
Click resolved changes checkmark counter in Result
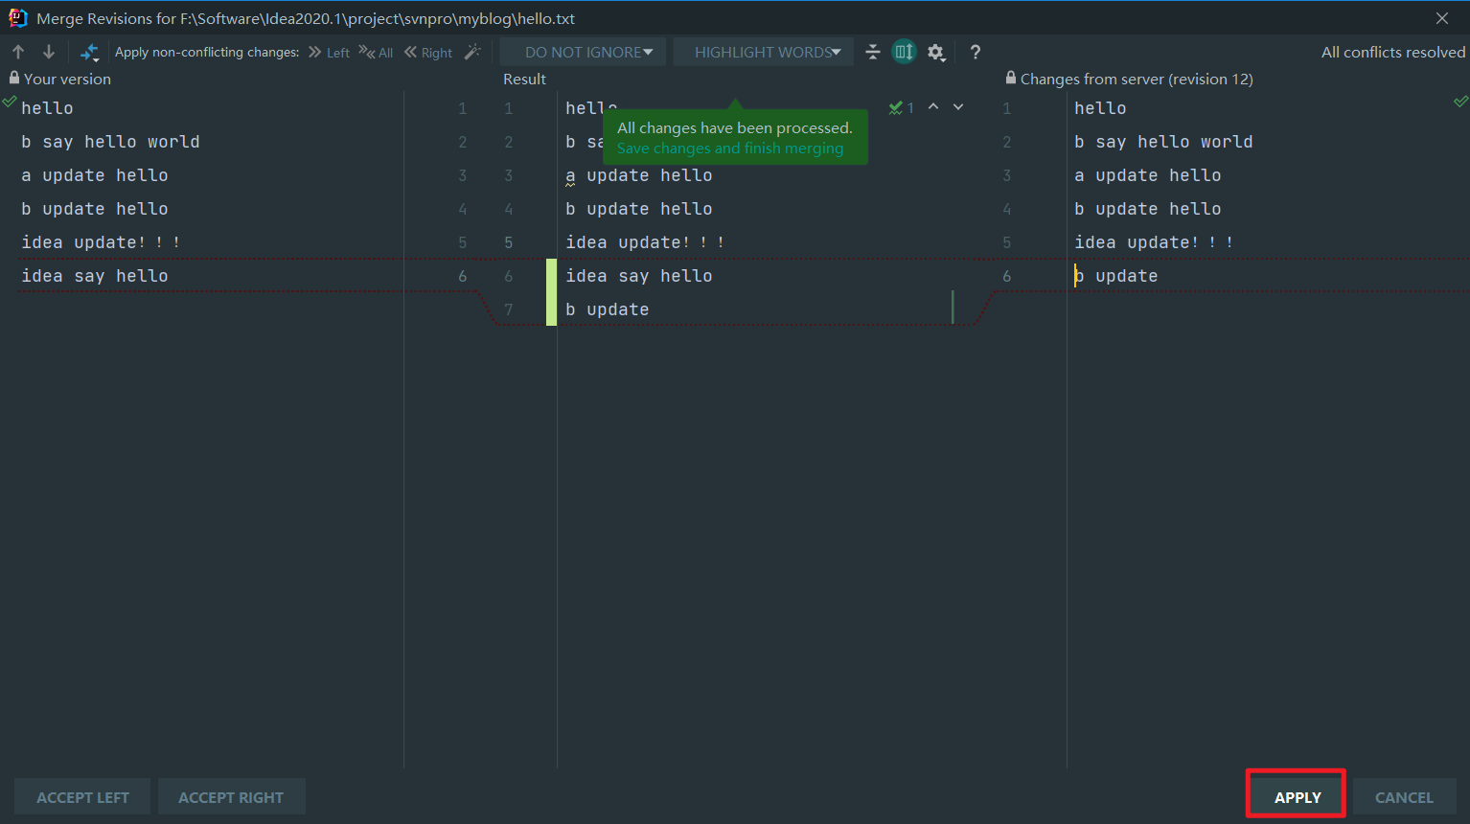tap(901, 108)
